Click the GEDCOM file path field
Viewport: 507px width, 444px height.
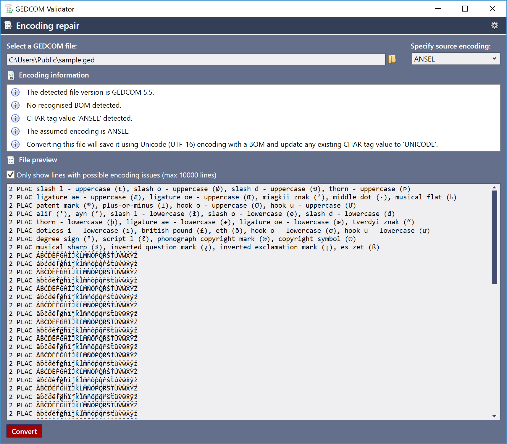pos(196,60)
